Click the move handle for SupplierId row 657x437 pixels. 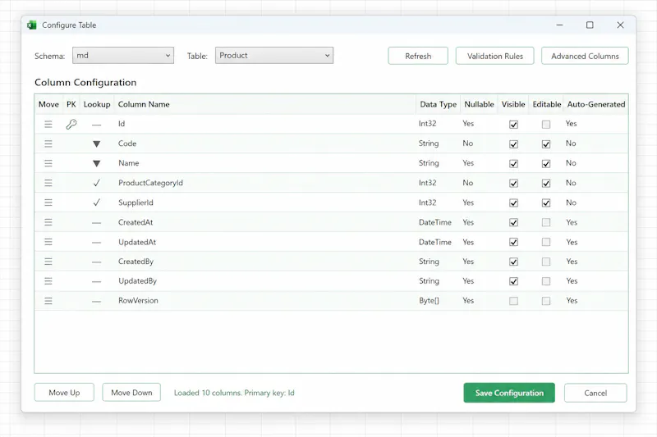coord(48,203)
